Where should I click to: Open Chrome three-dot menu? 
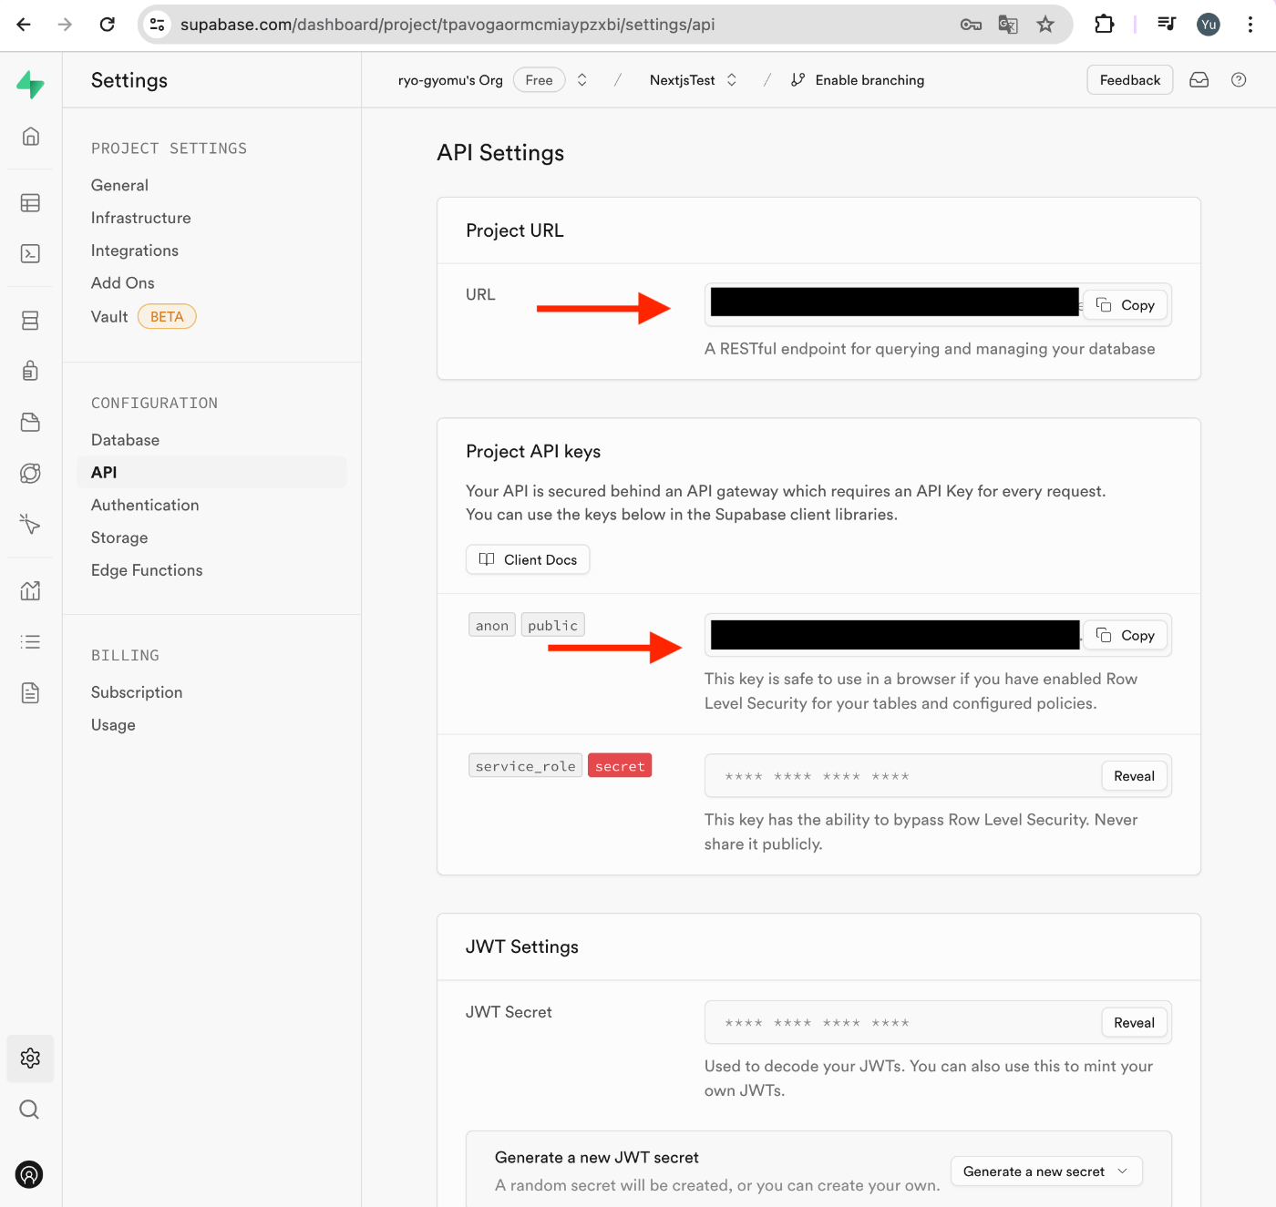1250,25
